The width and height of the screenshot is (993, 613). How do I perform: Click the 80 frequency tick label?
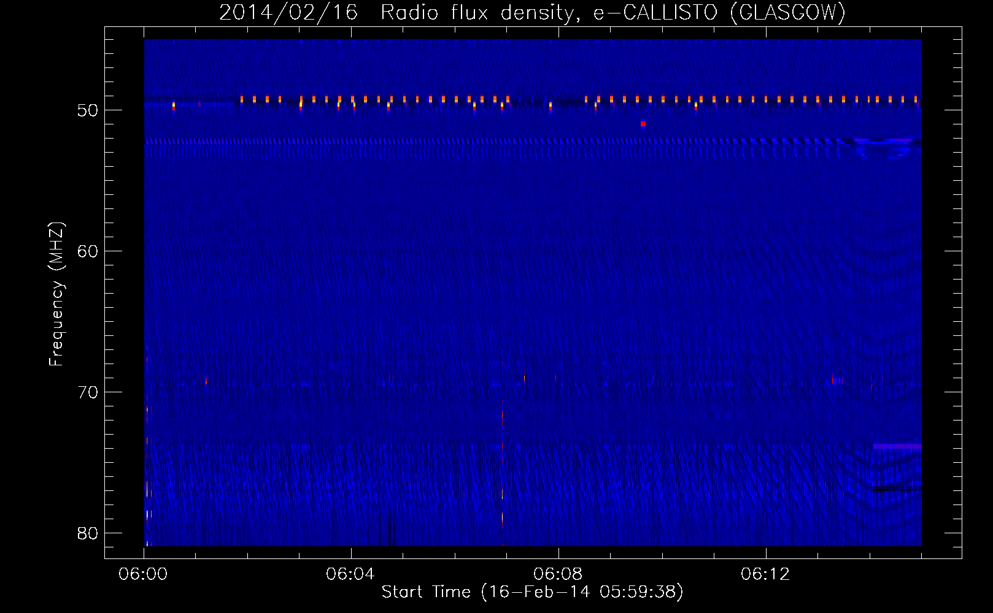pyautogui.click(x=88, y=533)
